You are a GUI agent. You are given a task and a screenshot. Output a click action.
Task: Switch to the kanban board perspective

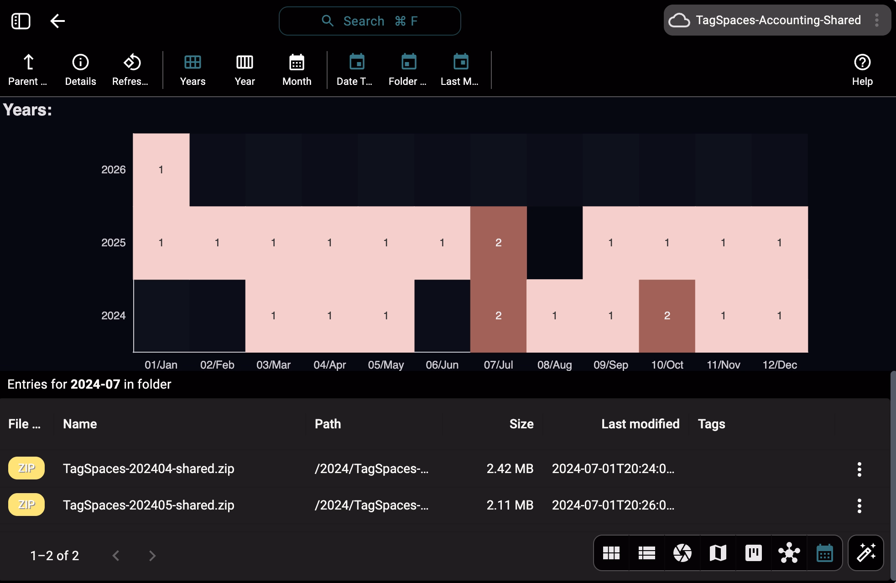(x=753, y=553)
